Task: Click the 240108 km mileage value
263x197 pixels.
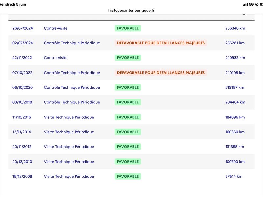Action: click(x=235, y=73)
